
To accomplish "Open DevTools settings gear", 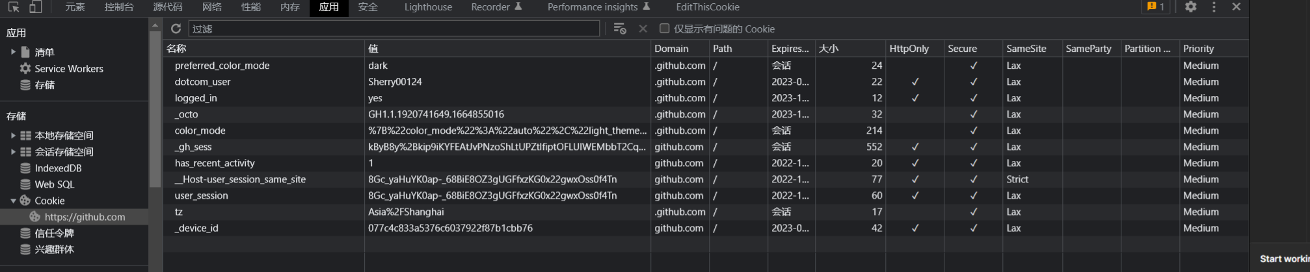I will coord(1190,6).
